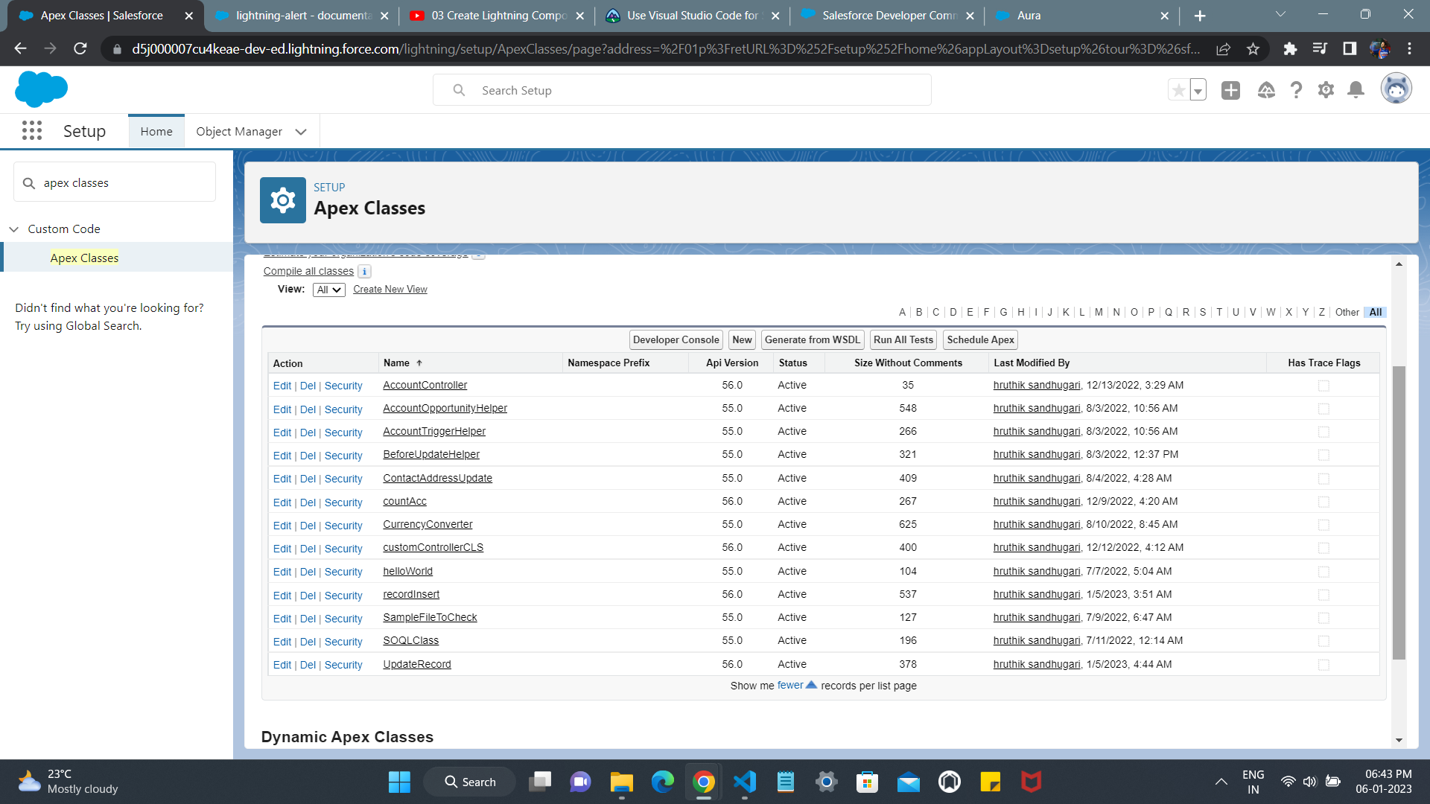
Task: Click info icon beside Compile all classes
Action: click(x=364, y=272)
